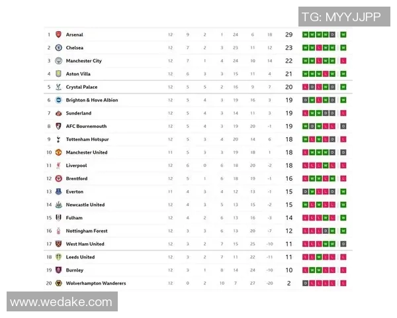The width and height of the screenshot is (397, 318).
Task: Open the Manchester United team link
Action: (87, 152)
